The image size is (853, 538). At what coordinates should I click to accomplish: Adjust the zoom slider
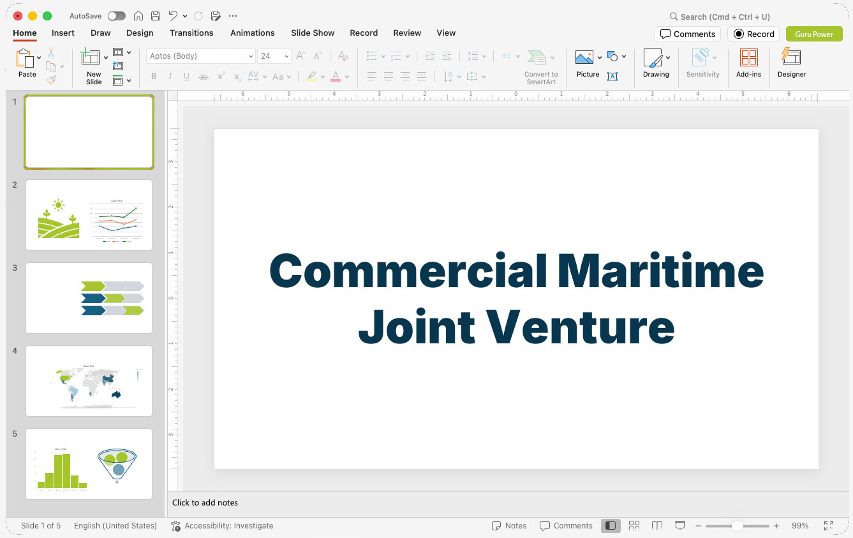pyautogui.click(x=737, y=526)
